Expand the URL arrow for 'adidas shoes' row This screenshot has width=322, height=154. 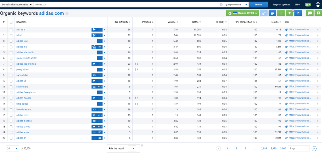click(x=318, y=127)
